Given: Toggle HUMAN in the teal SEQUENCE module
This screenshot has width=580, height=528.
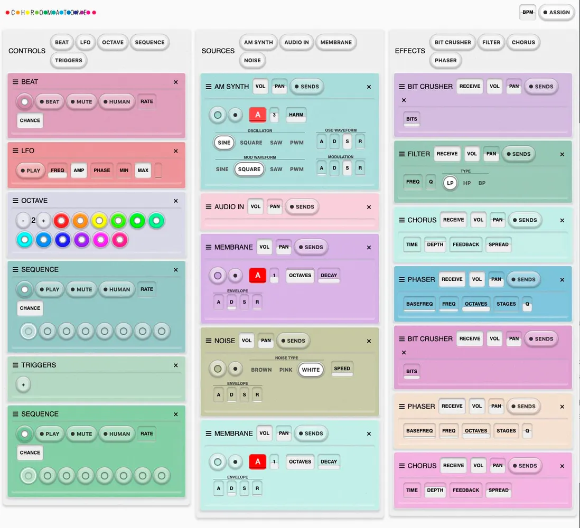Looking at the screenshot, I should click(117, 289).
